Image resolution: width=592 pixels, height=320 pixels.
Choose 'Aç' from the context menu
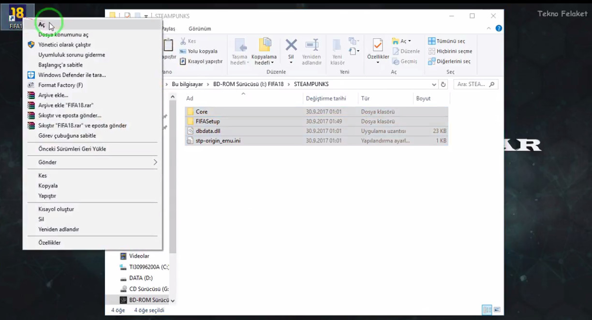(x=92, y=25)
